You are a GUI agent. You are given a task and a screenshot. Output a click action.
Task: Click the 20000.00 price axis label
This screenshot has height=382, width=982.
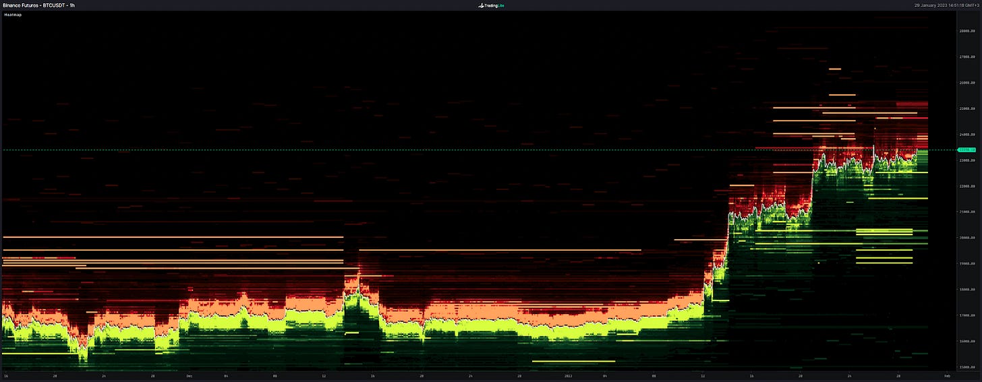[968, 238]
